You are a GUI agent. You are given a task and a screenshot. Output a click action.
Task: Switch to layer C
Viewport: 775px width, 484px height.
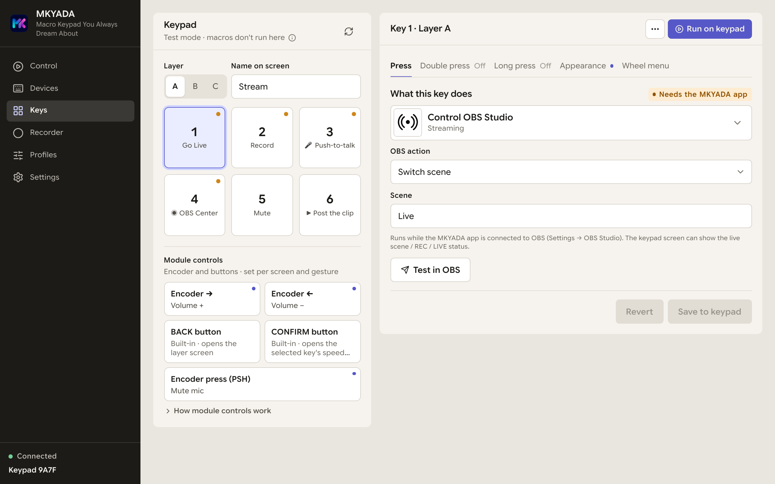[215, 87]
